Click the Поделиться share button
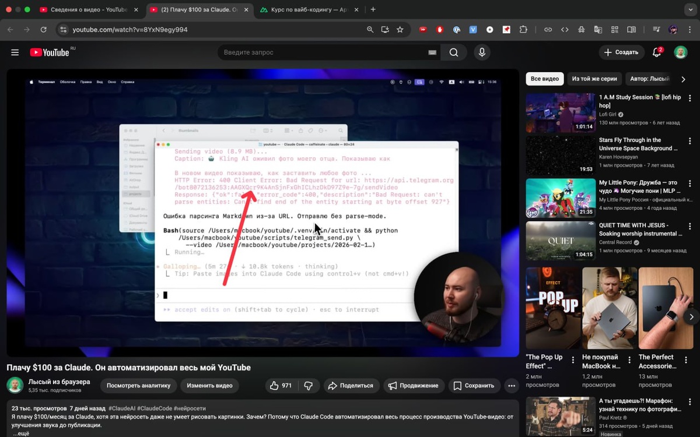The height and width of the screenshot is (437, 700). (x=351, y=386)
